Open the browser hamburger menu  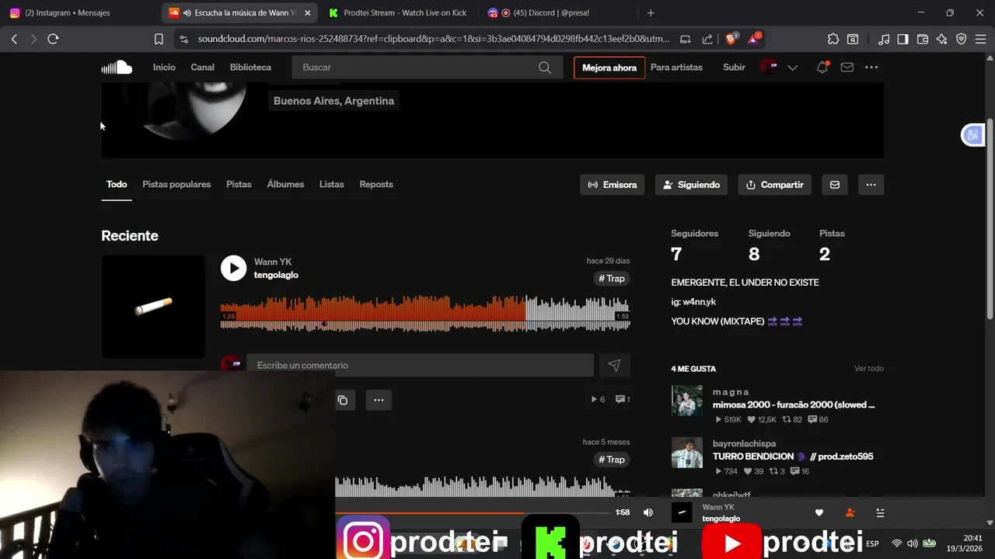coord(980,39)
